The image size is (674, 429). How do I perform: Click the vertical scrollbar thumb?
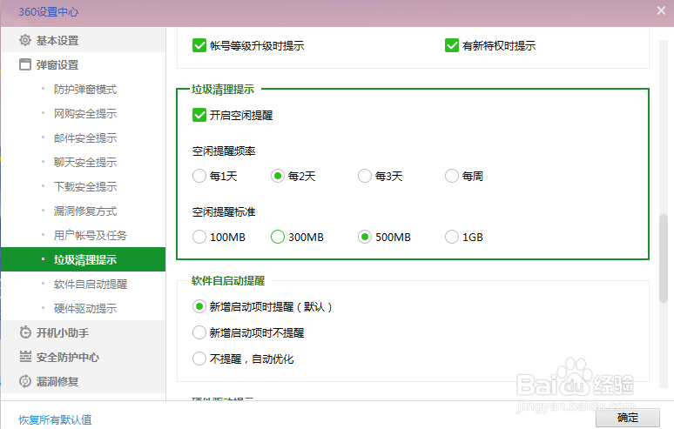[664, 258]
